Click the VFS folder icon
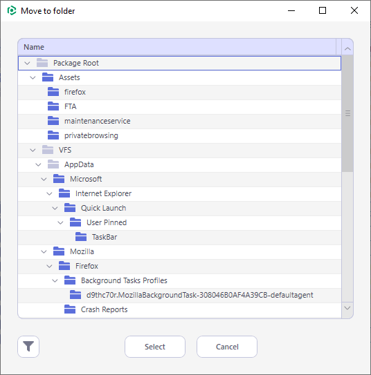This screenshot has width=371, height=375. tap(48, 150)
